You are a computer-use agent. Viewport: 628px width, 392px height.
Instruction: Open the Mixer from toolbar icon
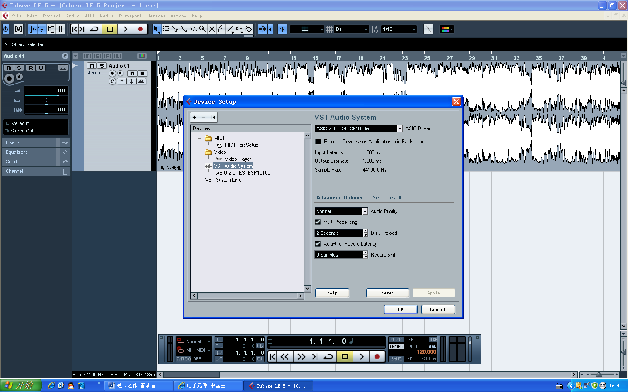pyautogui.click(x=61, y=29)
